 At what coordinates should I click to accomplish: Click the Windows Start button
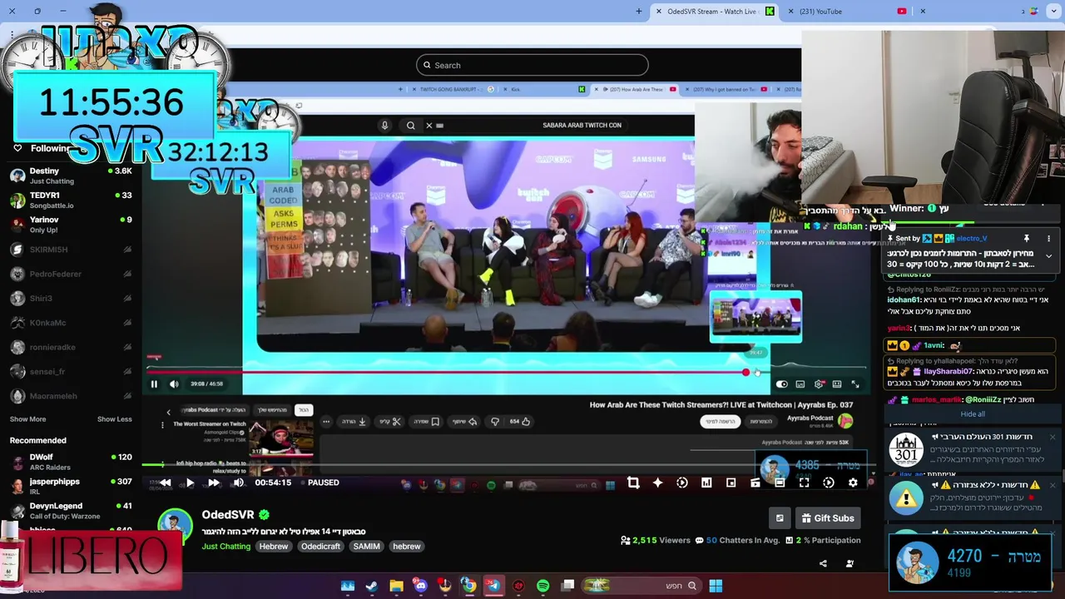(716, 586)
